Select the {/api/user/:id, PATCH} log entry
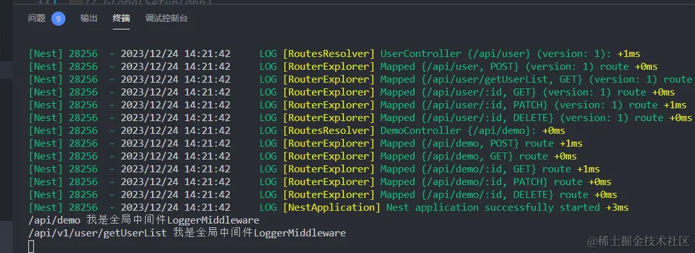Screen dimensions: 695x253 pos(357,105)
